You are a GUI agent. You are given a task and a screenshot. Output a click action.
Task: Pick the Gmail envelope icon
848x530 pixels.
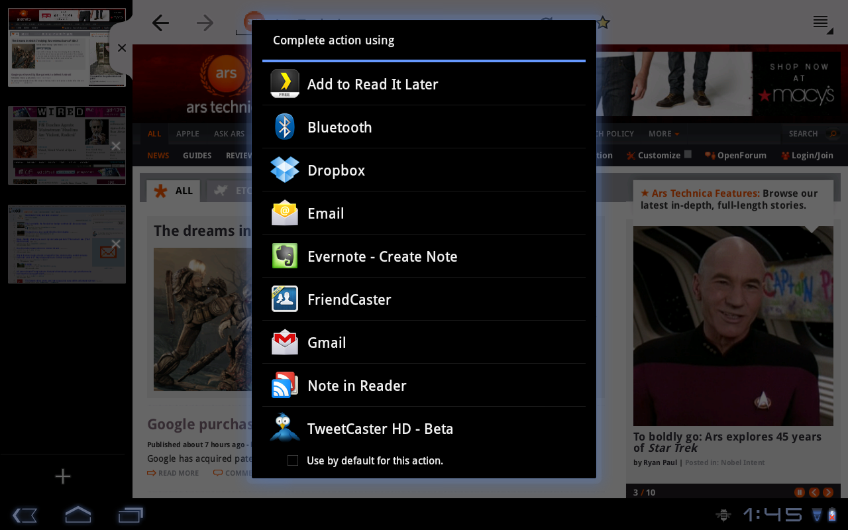(285, 343)
